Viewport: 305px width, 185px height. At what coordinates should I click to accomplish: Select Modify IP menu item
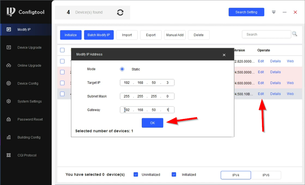[x=24, y=30]
